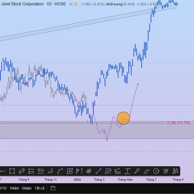The height and width of the screenshot is (194, 194).
Task: Select the Rectangle drawing tool
Action: point(12,171)
